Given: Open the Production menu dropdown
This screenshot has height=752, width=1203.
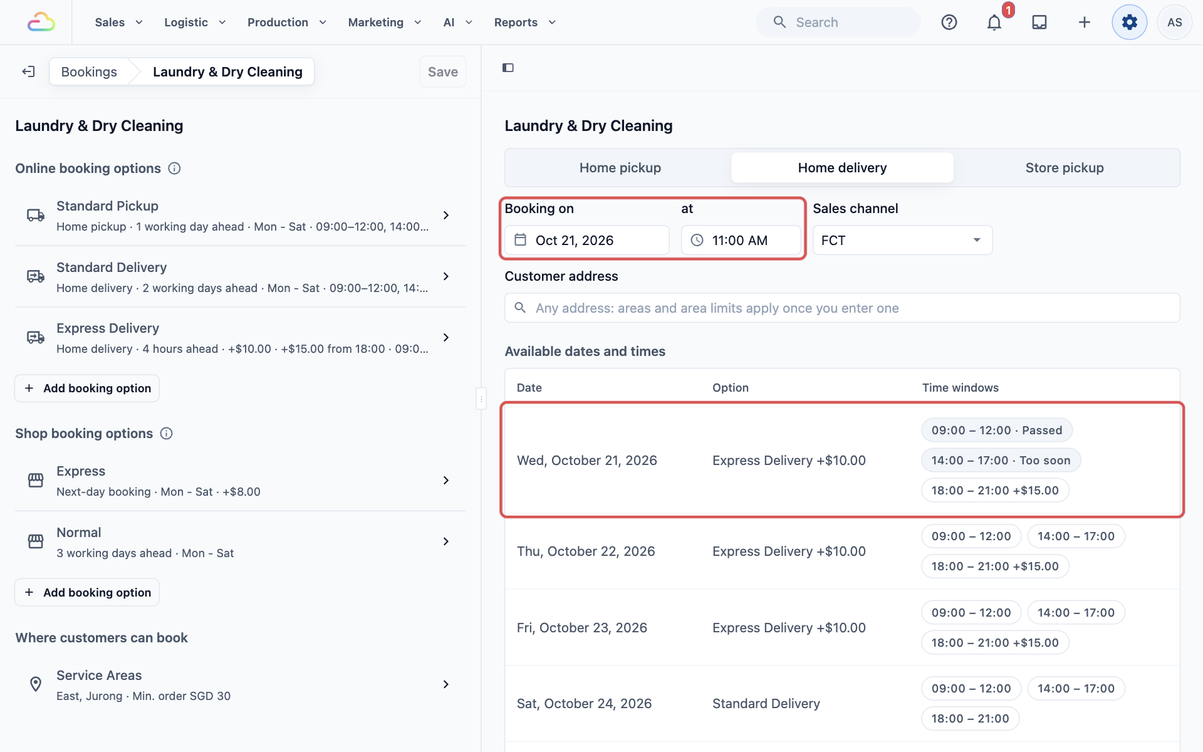Looking at the screenshot, I should 287,23.
